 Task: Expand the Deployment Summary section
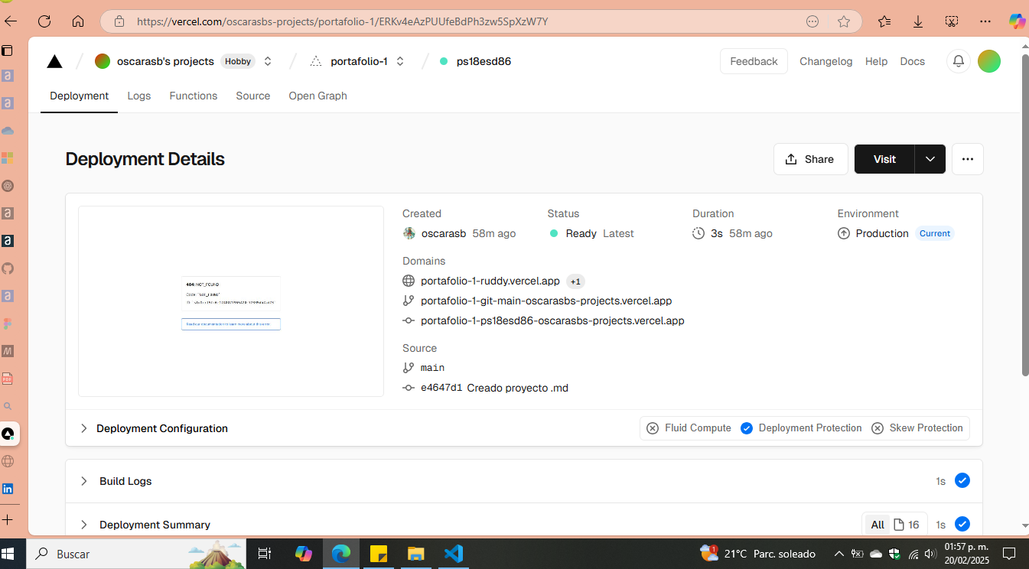[x=145, y=525]
